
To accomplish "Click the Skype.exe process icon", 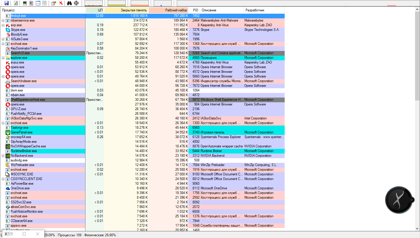I will (x=8, y=30).
